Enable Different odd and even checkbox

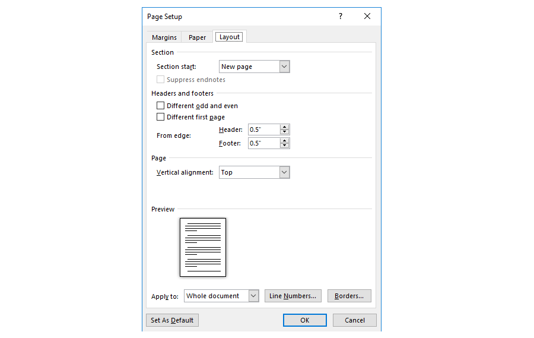click(160, 106)
